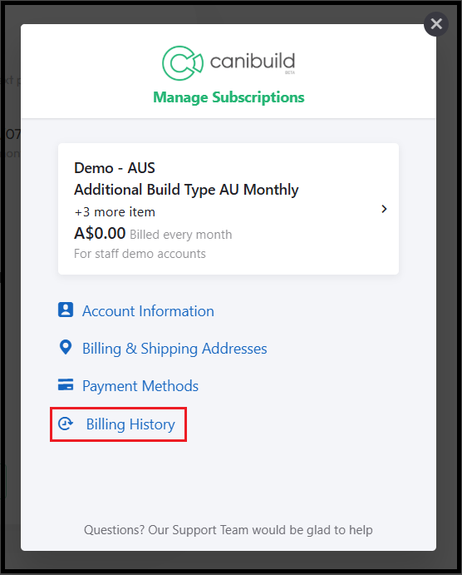Open Billing History link
Screen dimensions: 462x575
click(130, 424)
